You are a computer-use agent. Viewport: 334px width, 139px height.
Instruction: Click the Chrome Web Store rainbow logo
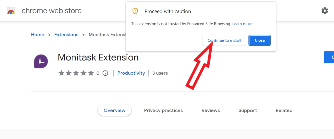[11, 11]
